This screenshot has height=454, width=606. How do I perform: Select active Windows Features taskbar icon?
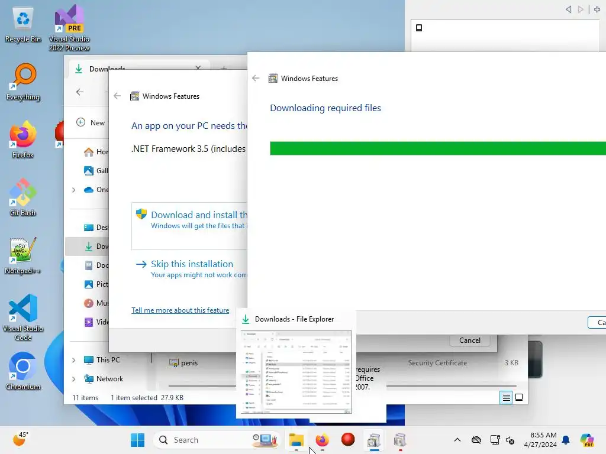point(374,440)
